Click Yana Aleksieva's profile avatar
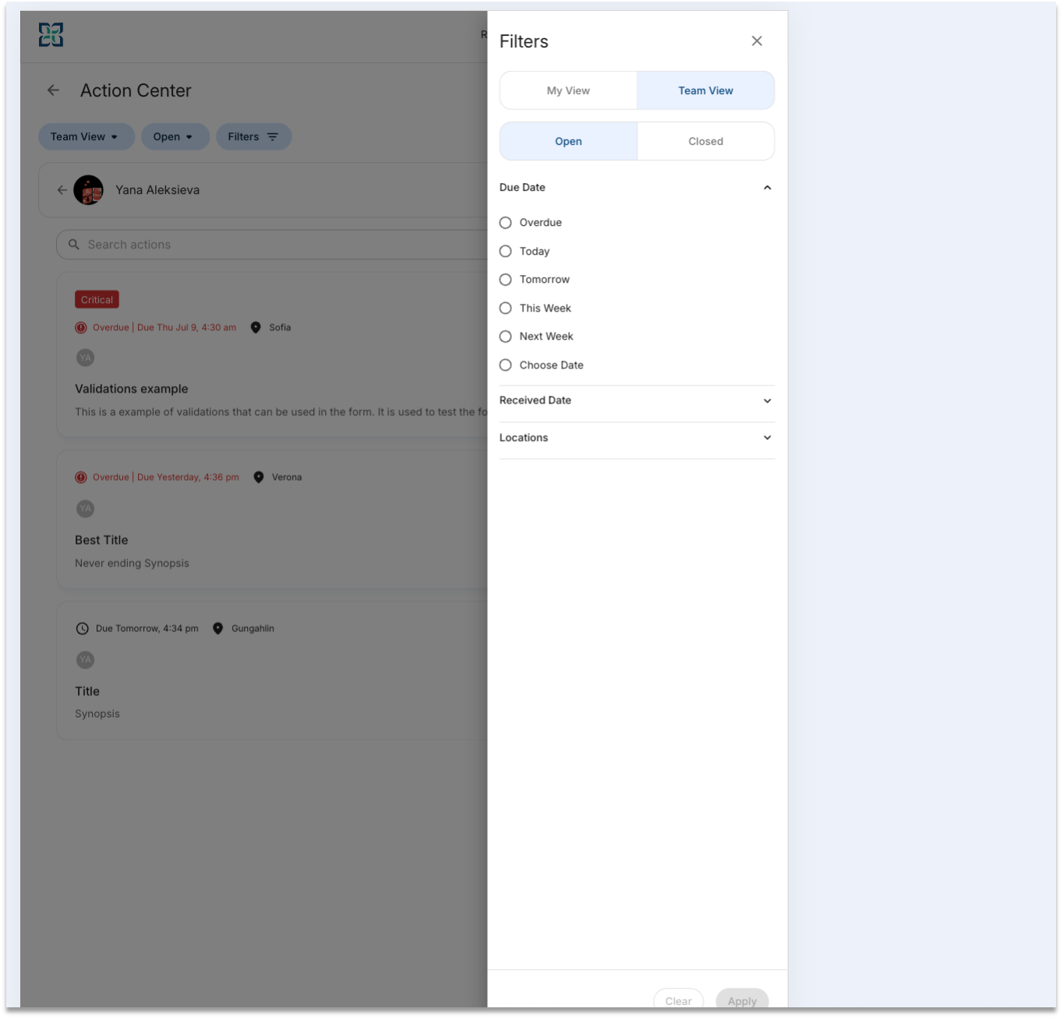This screenshot has width=1063, height=1019. tap(88, 190)
